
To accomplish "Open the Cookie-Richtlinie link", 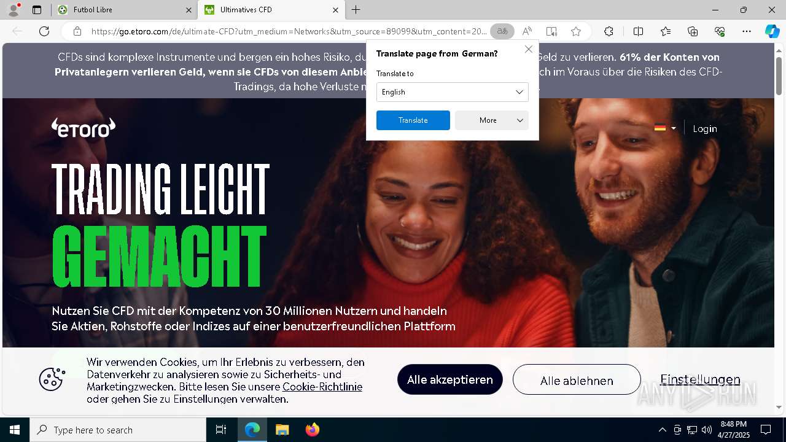I will point(322,387).
